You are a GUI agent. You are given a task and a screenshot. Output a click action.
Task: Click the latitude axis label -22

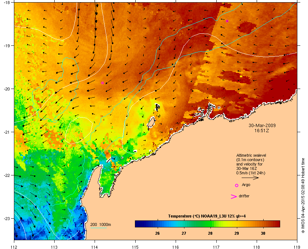(x=7, y=175)
